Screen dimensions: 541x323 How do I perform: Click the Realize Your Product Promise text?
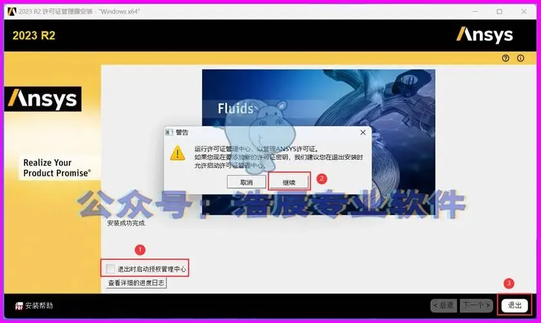coord(57,168)
